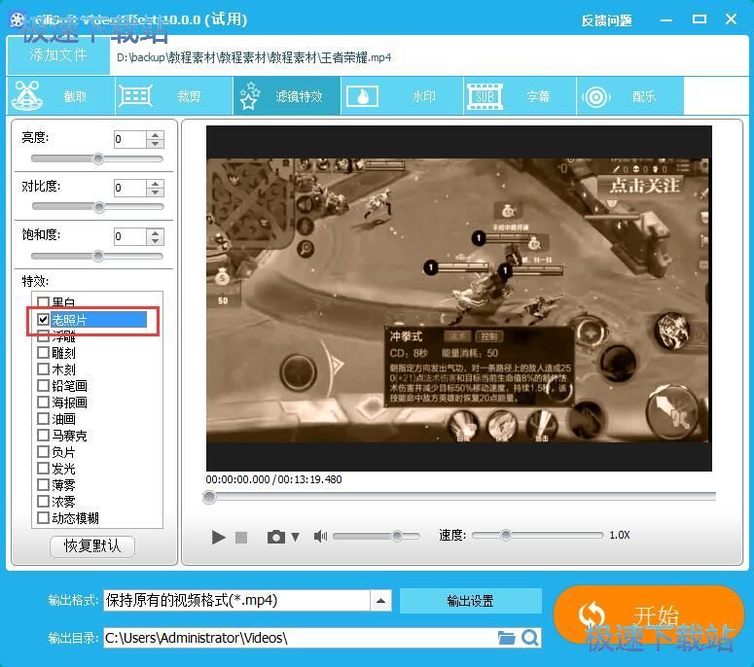This screenshot has width=754, height=667.
Task: Click the orange 开始 start button
Action: [649, 614]
